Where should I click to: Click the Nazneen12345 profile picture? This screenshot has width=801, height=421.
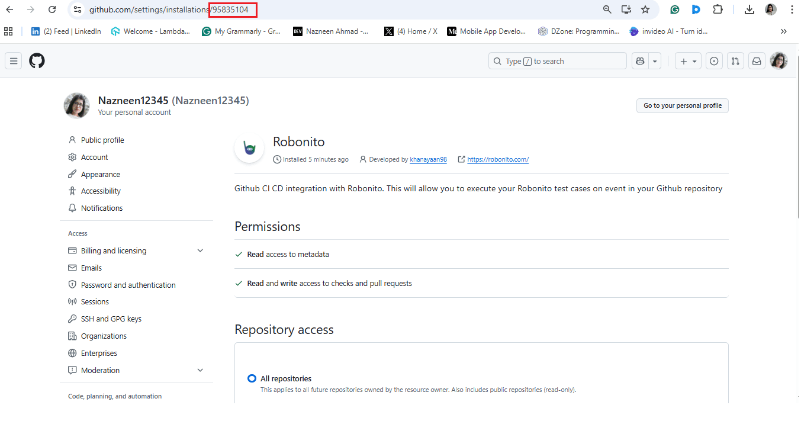[77, 105]
